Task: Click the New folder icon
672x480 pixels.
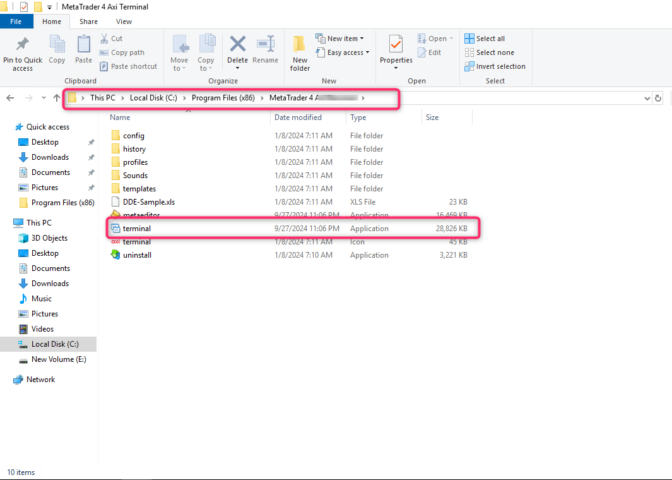Action: point(299,51)
